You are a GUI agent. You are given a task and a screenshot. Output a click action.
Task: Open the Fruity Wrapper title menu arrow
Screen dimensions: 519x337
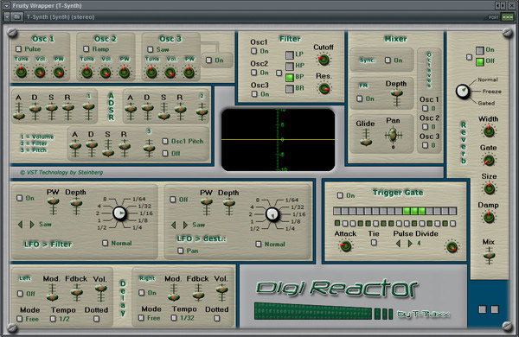[x=7, y=6]
